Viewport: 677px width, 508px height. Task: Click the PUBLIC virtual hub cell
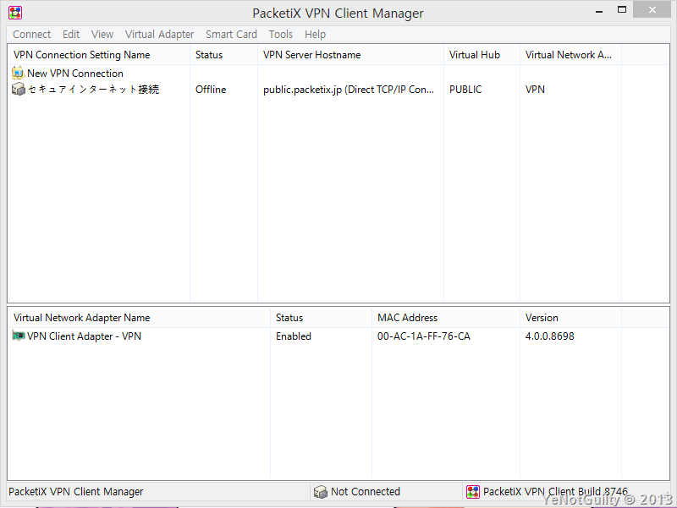[x=465, y=90]
